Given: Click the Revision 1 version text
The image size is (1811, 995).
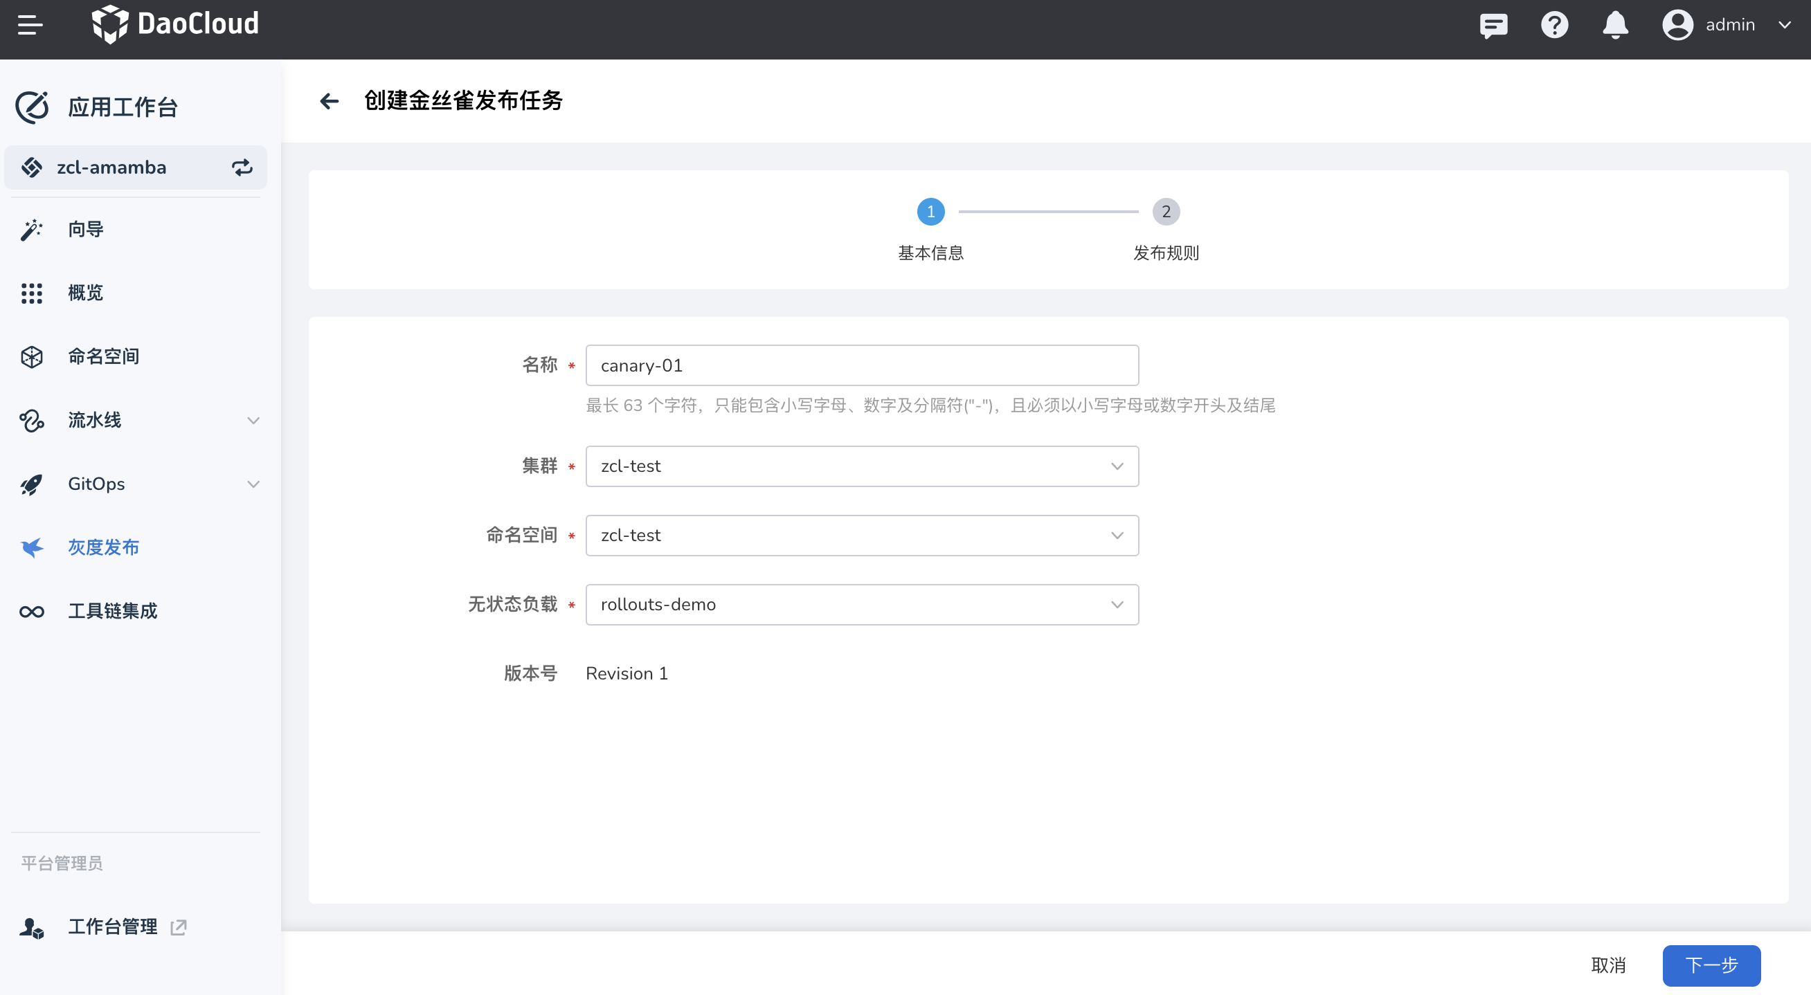Looking at the screenshot, I should pyautogui.click(x=627, y=673).
